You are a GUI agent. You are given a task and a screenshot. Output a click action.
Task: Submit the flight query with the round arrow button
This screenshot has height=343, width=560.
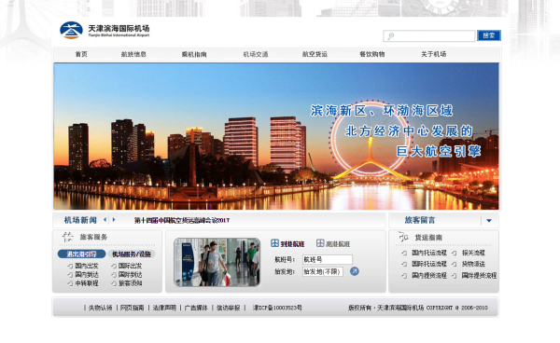point(355,271)
